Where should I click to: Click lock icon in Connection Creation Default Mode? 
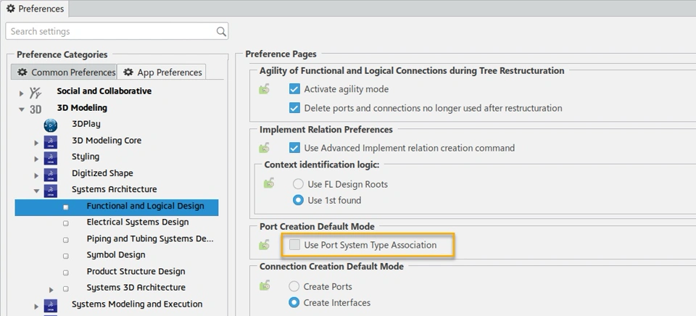[265, 287]
